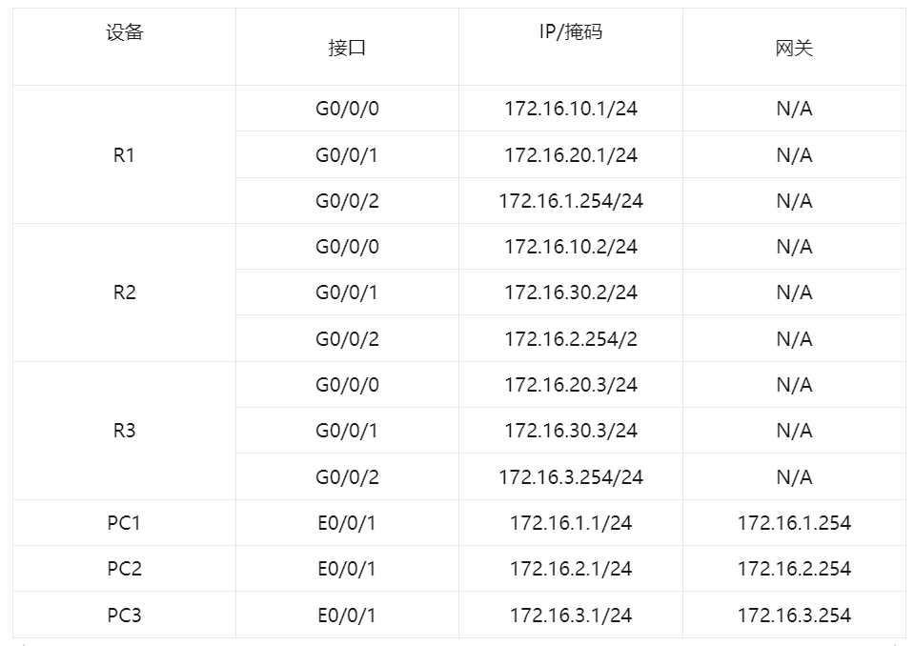Select the IP/掩码 header cell
This screenshot has width=914, height=646.
[570, 33]
